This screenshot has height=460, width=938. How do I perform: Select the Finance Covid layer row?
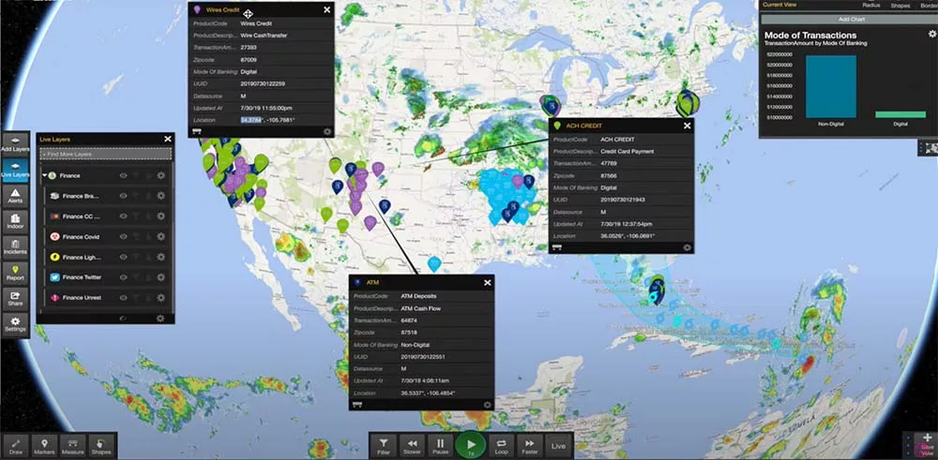(106, 237)
